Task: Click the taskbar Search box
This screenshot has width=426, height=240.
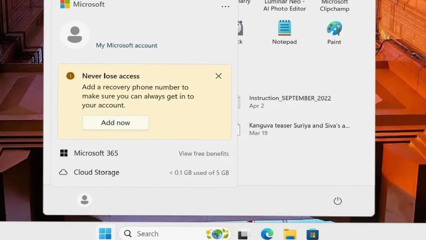Action: pos(175,233)
